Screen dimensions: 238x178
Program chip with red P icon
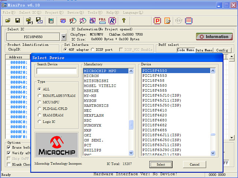coord(157,21)
